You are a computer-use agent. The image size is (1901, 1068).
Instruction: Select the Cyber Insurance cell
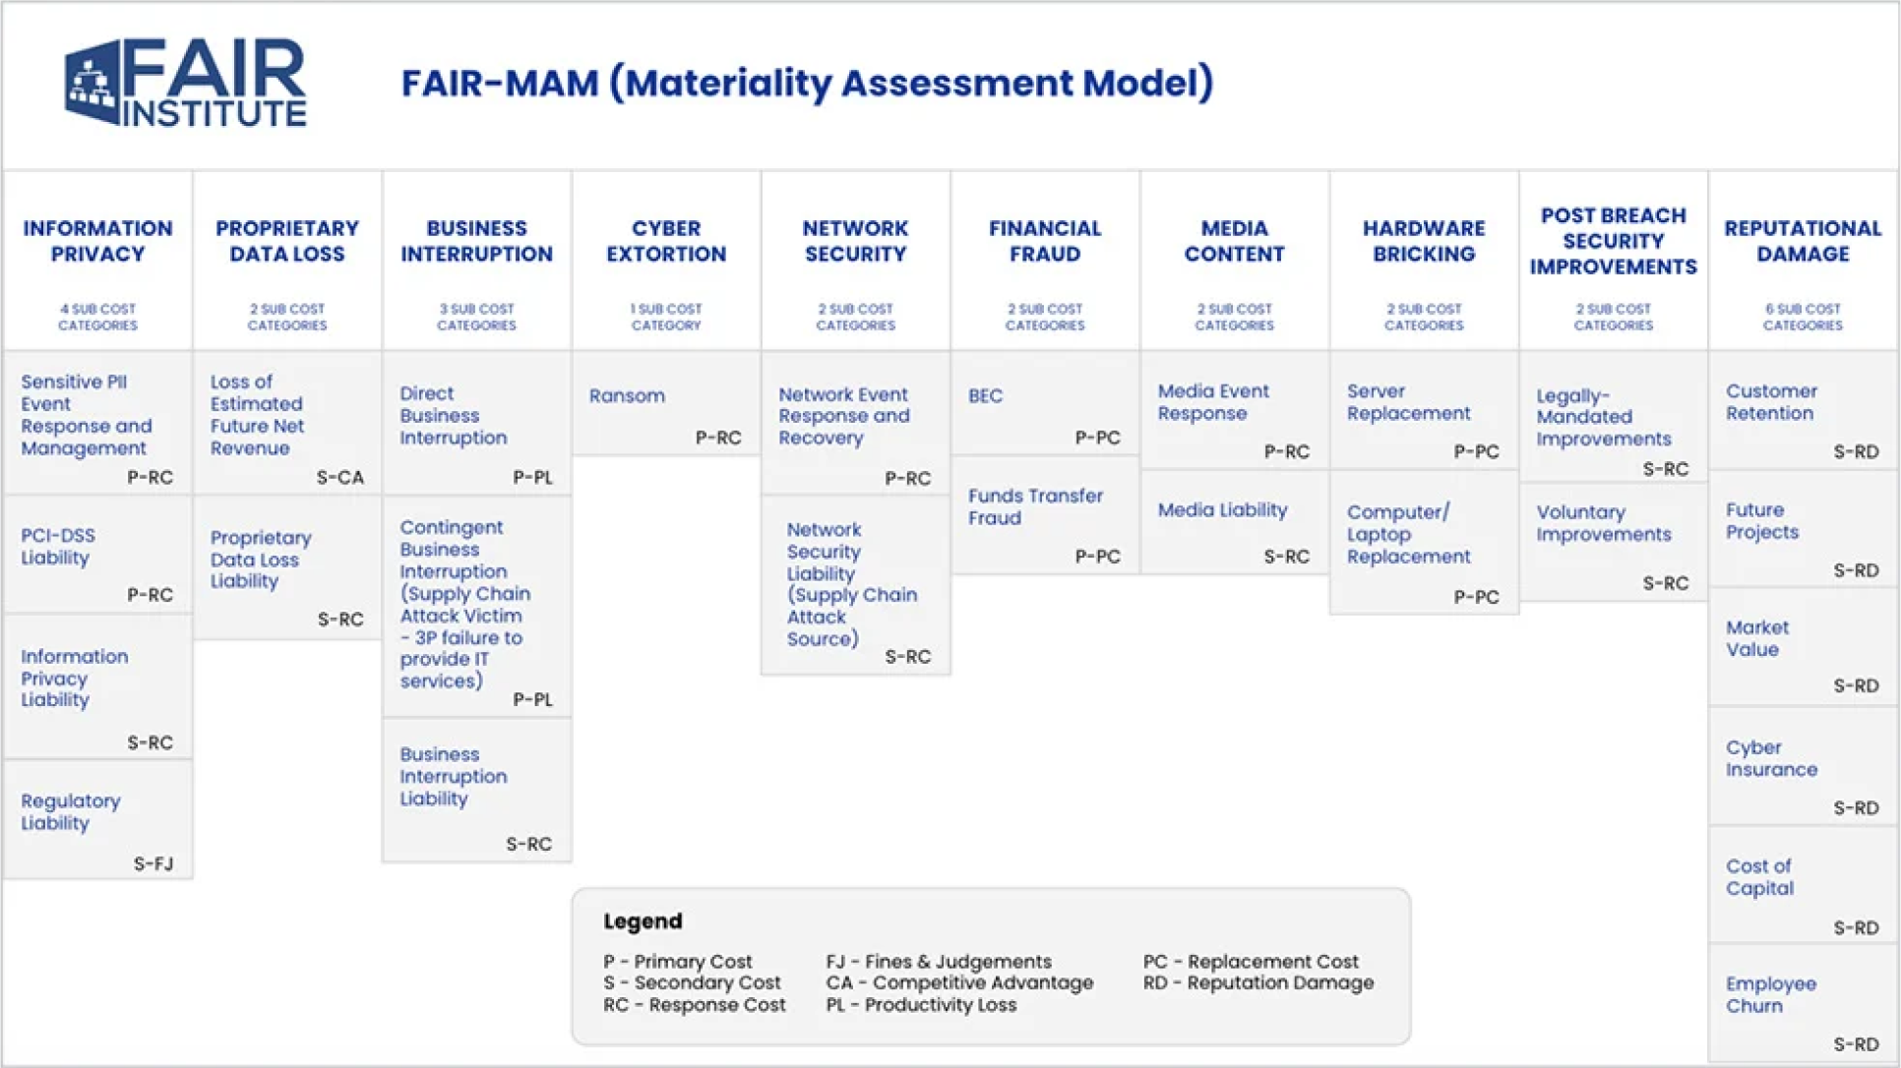pyautogui.click(x=1802, y=766)
